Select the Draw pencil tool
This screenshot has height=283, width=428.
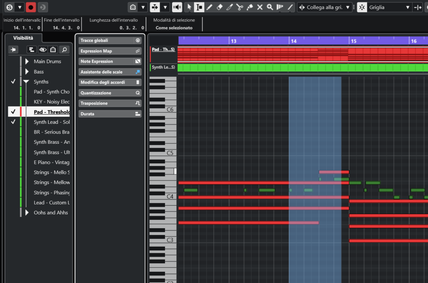point(209,8)
